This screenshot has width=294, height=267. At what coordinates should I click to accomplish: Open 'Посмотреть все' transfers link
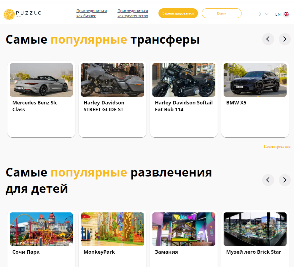[277, 147]
